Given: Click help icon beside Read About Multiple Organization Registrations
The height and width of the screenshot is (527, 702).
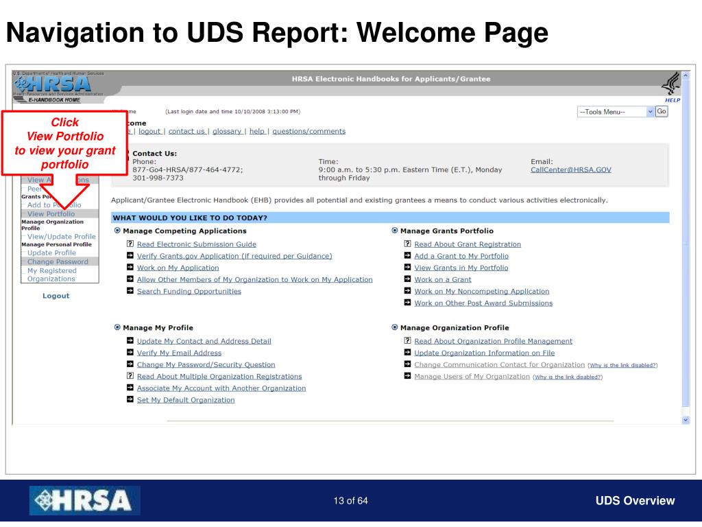Looking at the screenshot, I should click(130, 376).
